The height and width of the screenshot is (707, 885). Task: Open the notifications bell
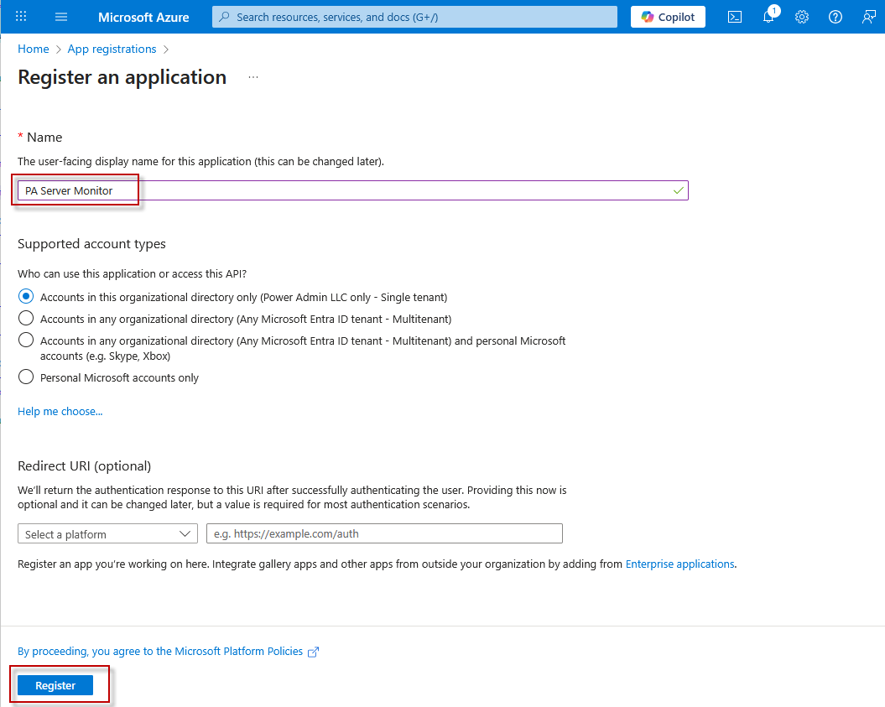tap(768, 17)
